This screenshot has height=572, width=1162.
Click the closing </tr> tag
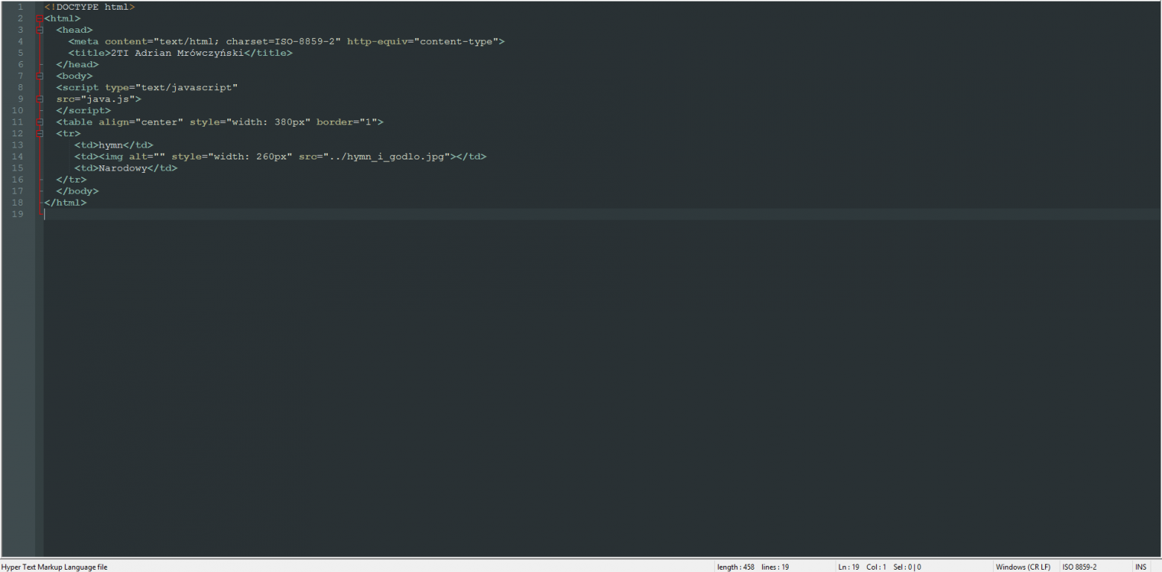pyautogui.click(x=71, y=179)
